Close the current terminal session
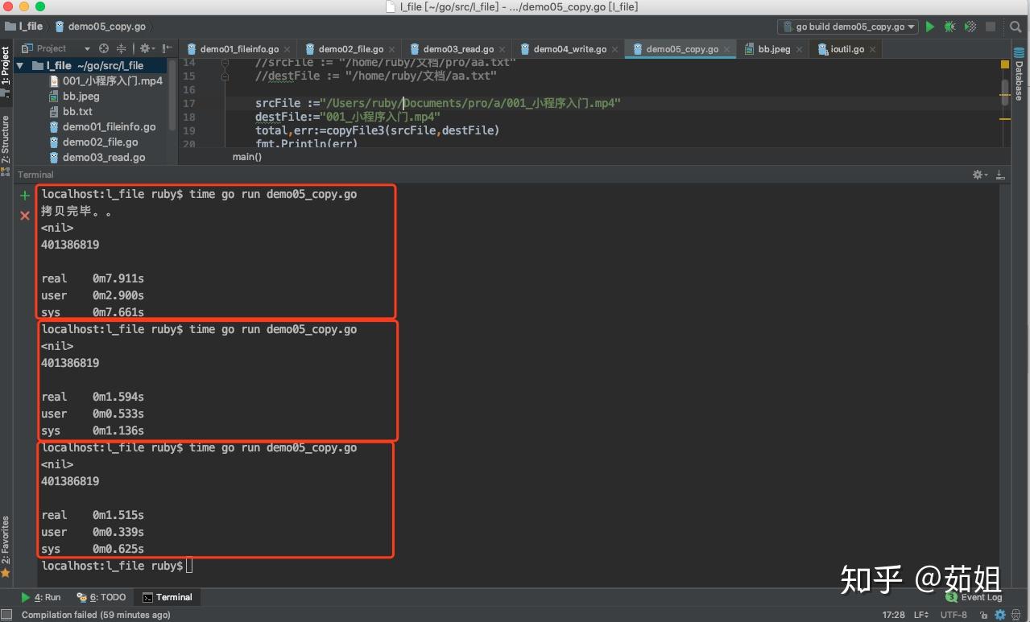The height and width of the screenshot is (622, 1030). click(x=25, y=215)
